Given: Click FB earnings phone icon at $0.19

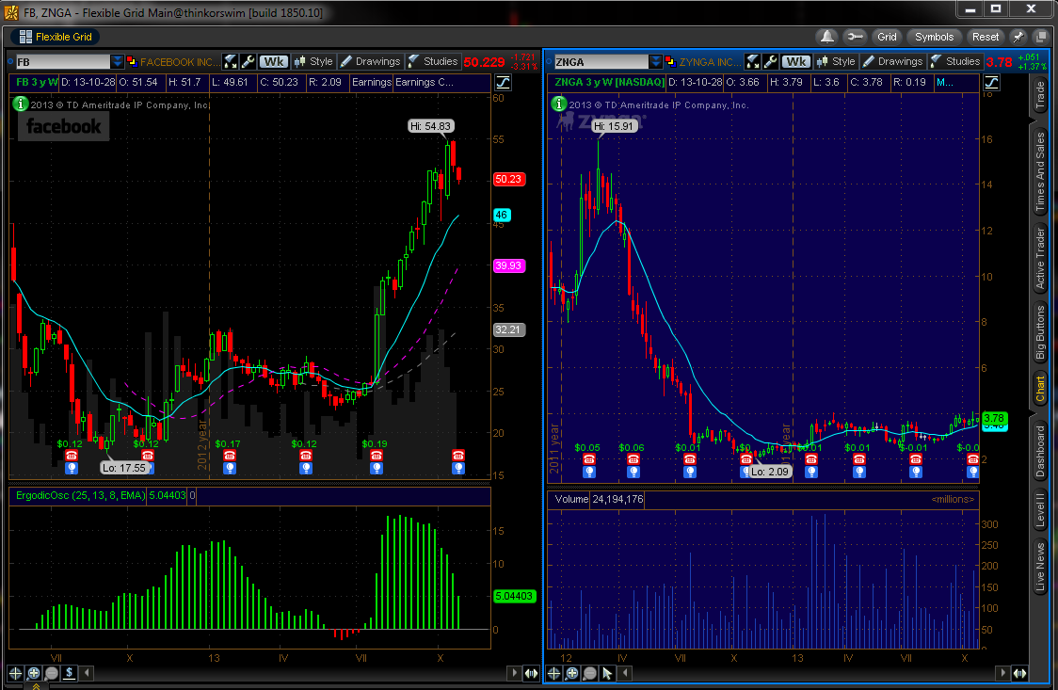Looking at the screenshot, I should [x=377, y=456].
